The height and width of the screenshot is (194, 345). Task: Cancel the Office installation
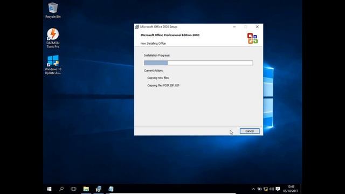point(250,131)
